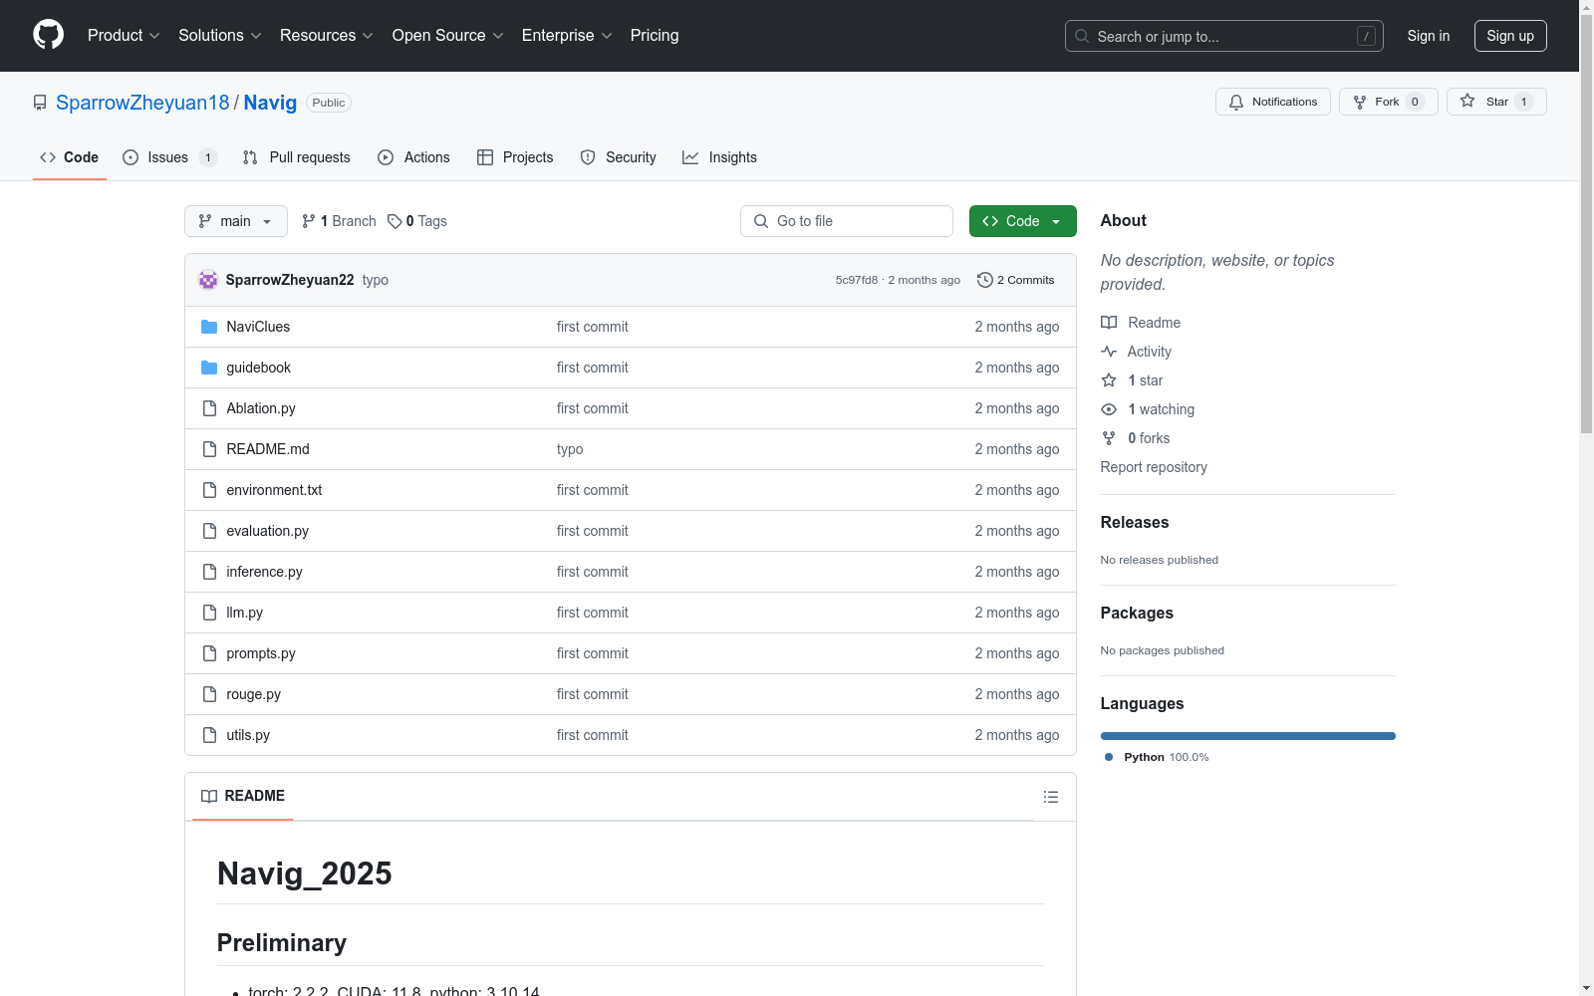This screenshot has width=1594, height=996.
Task: Click the Projects table icon
Action: click(x=485, y=157)
